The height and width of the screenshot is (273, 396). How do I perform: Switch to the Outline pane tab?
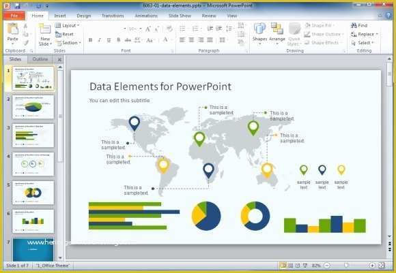click(x=40, y=59)
